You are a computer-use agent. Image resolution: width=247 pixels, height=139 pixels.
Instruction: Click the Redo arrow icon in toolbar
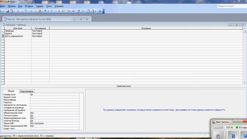click(51, 11)
